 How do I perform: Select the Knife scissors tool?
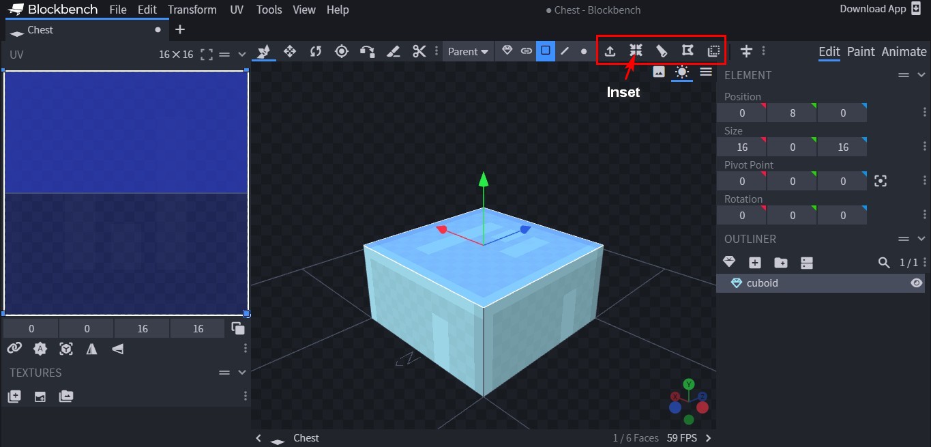[x=419, y=51]
